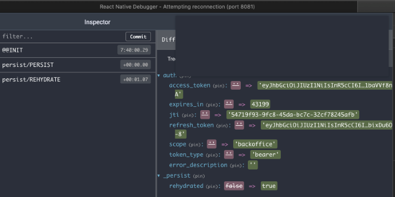Pin the _persist node

(199, 176)
